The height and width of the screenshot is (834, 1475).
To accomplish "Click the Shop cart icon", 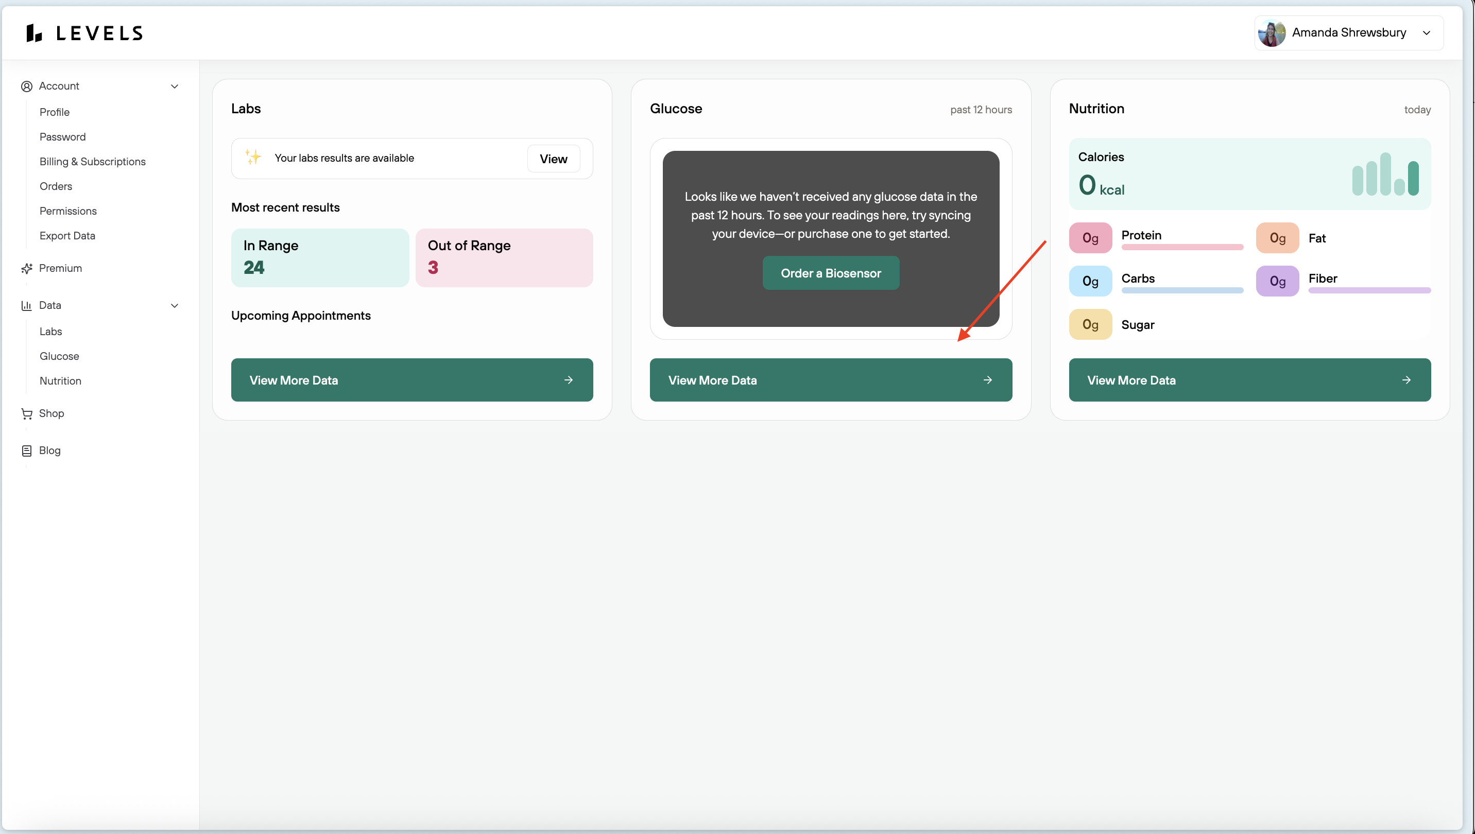I will tap(26, 413).
